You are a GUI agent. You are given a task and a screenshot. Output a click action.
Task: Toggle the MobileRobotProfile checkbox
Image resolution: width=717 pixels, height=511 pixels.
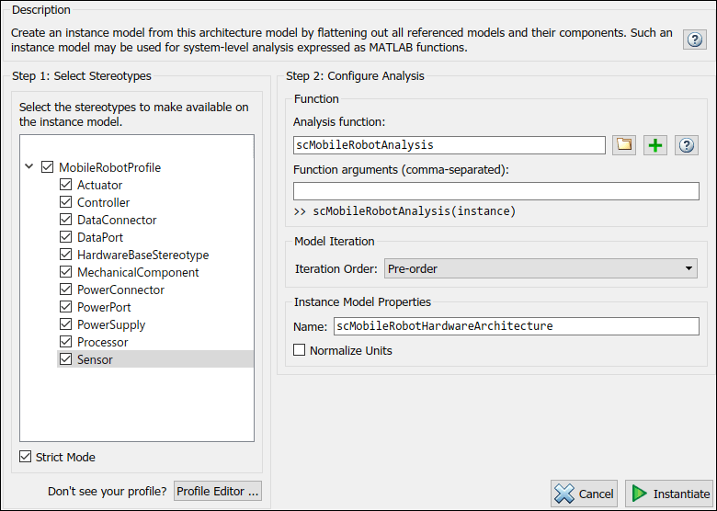[48, 167]
